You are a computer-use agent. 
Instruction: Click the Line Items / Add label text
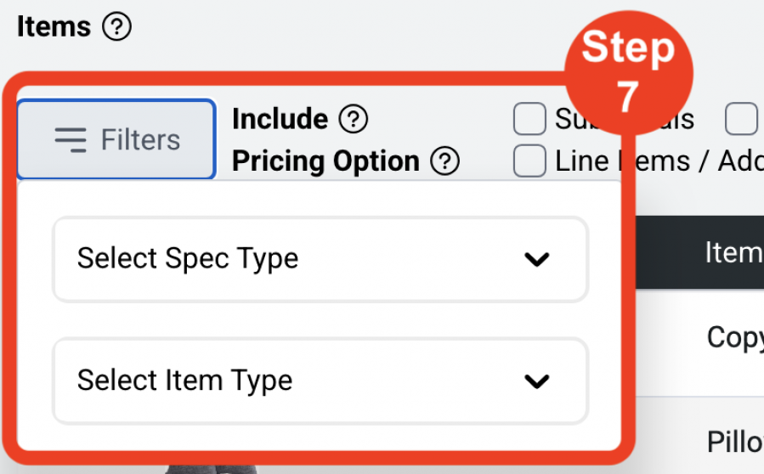[659, 161]
